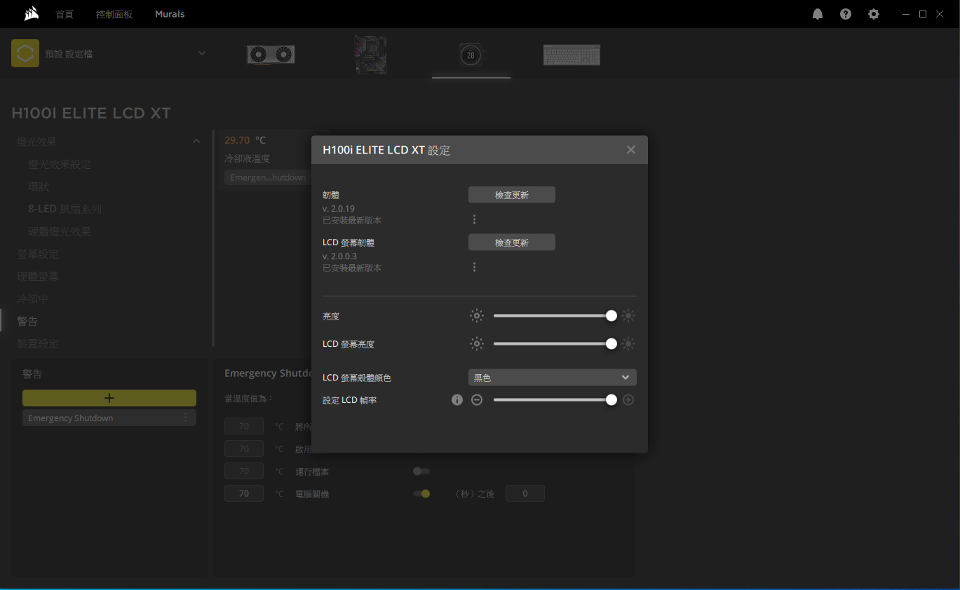Click the 設定 LCD 幀率 slider track
This screenshot has height=590, width=960.
pyautogui.click(x=553, y=400)
